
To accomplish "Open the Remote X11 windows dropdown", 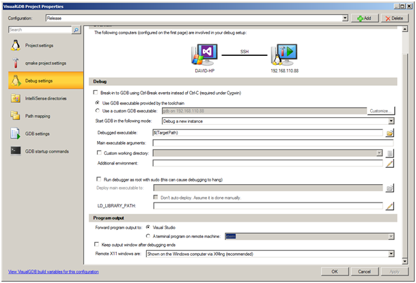I will point(391,254).
